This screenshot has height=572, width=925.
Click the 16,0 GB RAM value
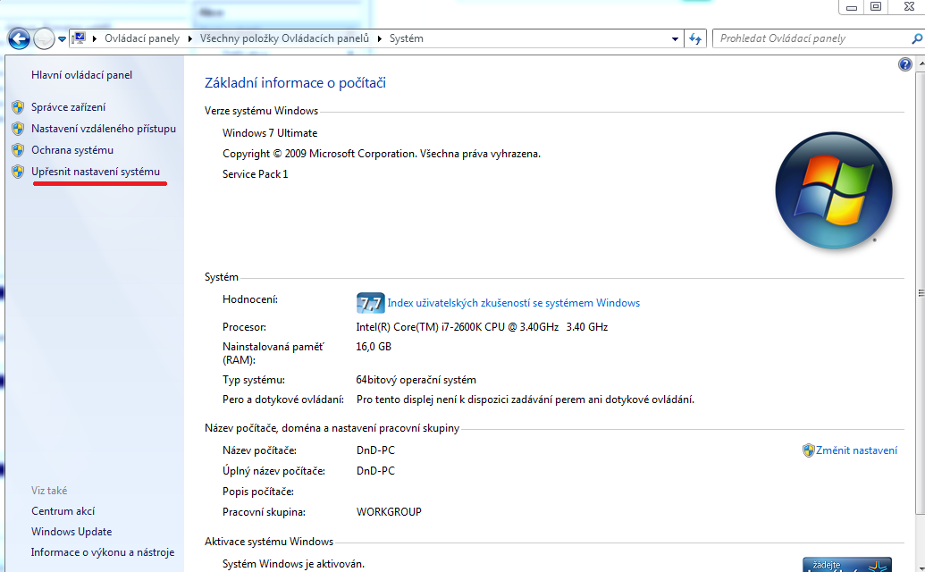coord(374,347)
